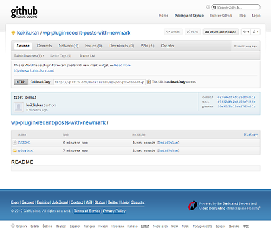Click '7 minutes ago' in plugins row
271x231 pixels.
click(x=76, y=151)
